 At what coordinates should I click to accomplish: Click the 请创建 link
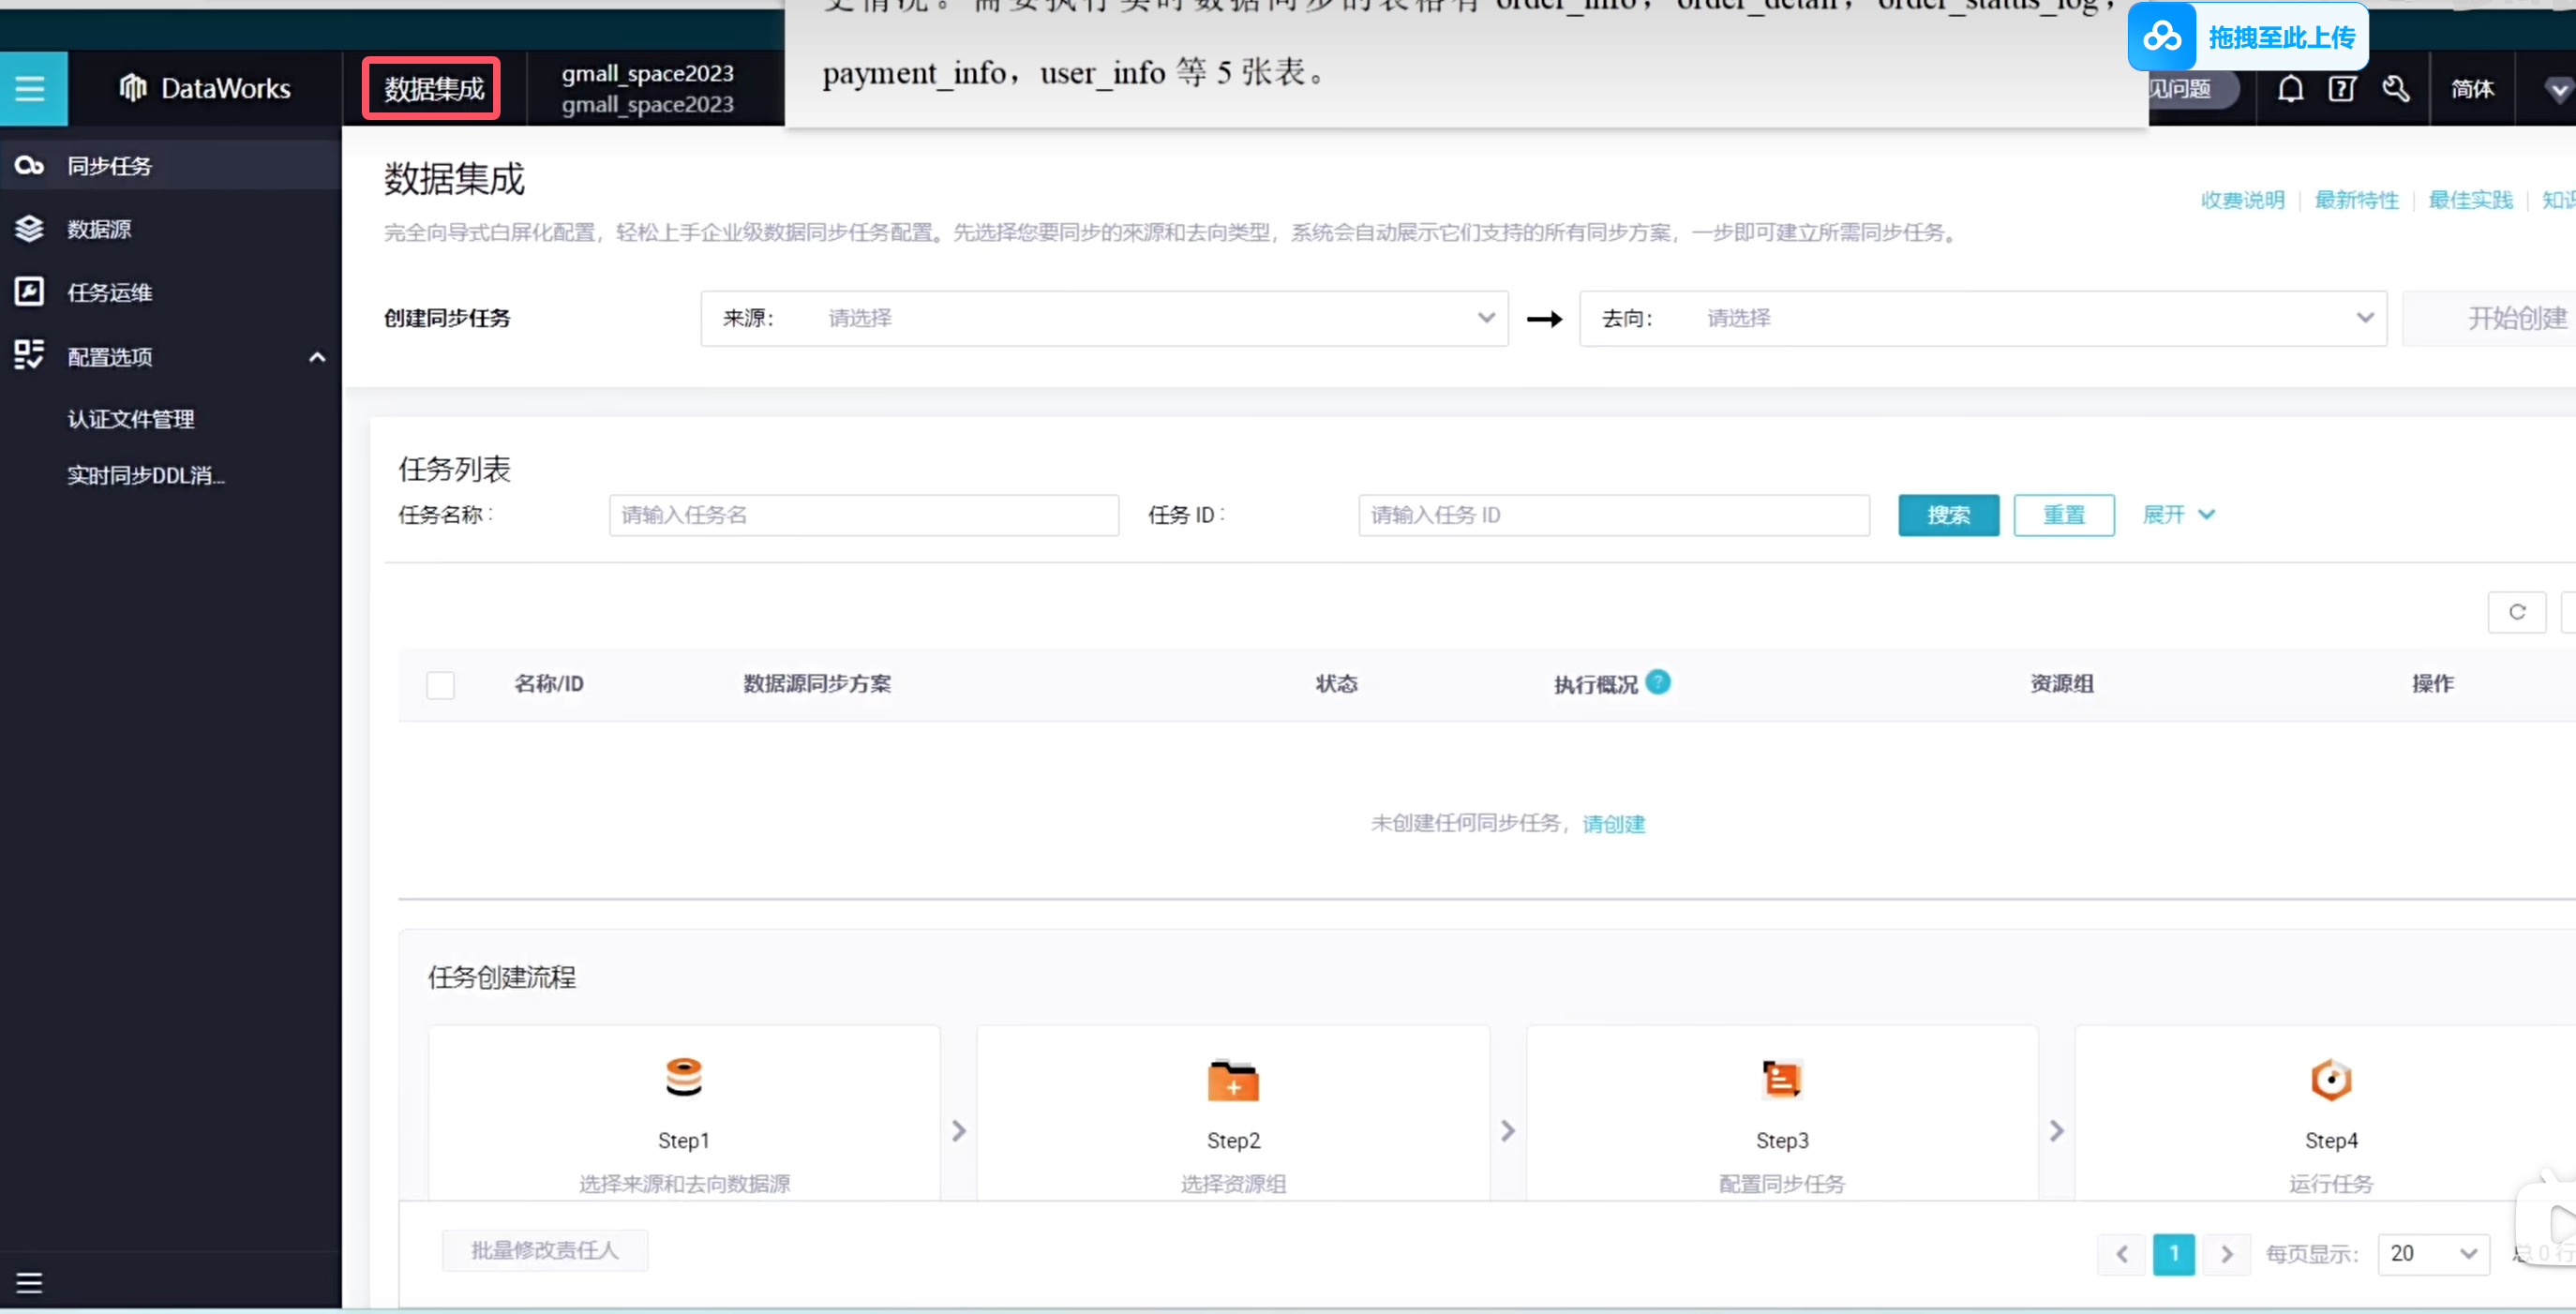point(1613,824)
